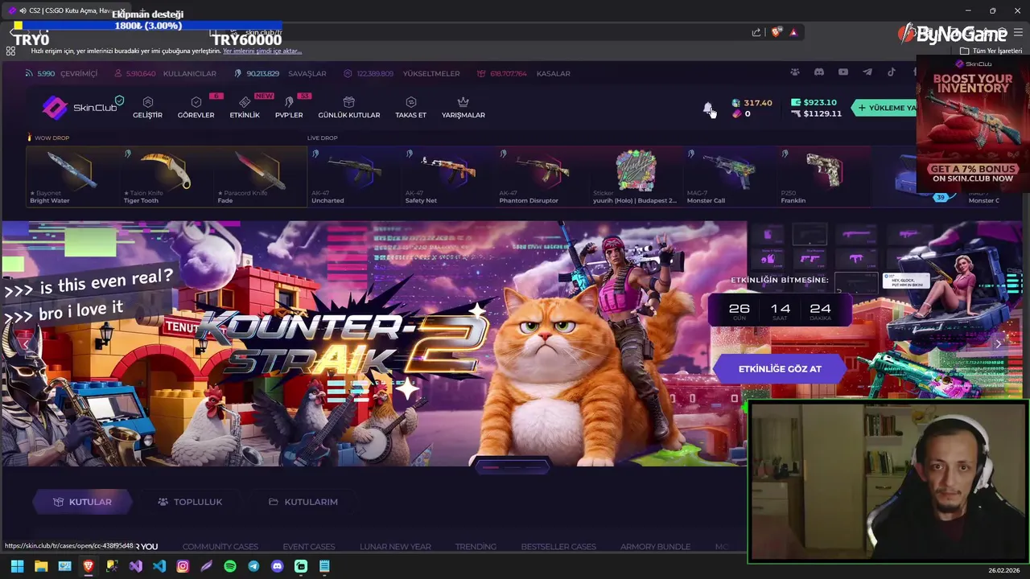
Task: Click the bookmarks import link
Action: point(262,51)
